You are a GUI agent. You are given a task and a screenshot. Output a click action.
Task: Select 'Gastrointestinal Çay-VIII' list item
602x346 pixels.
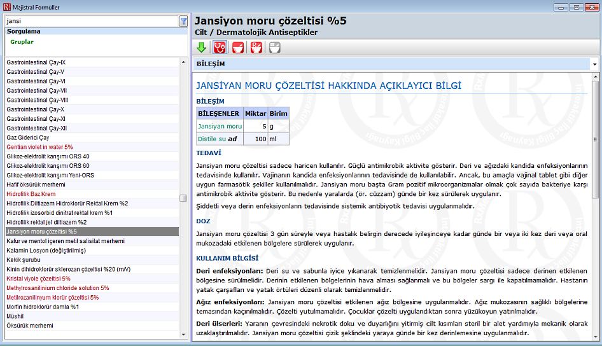92,100
